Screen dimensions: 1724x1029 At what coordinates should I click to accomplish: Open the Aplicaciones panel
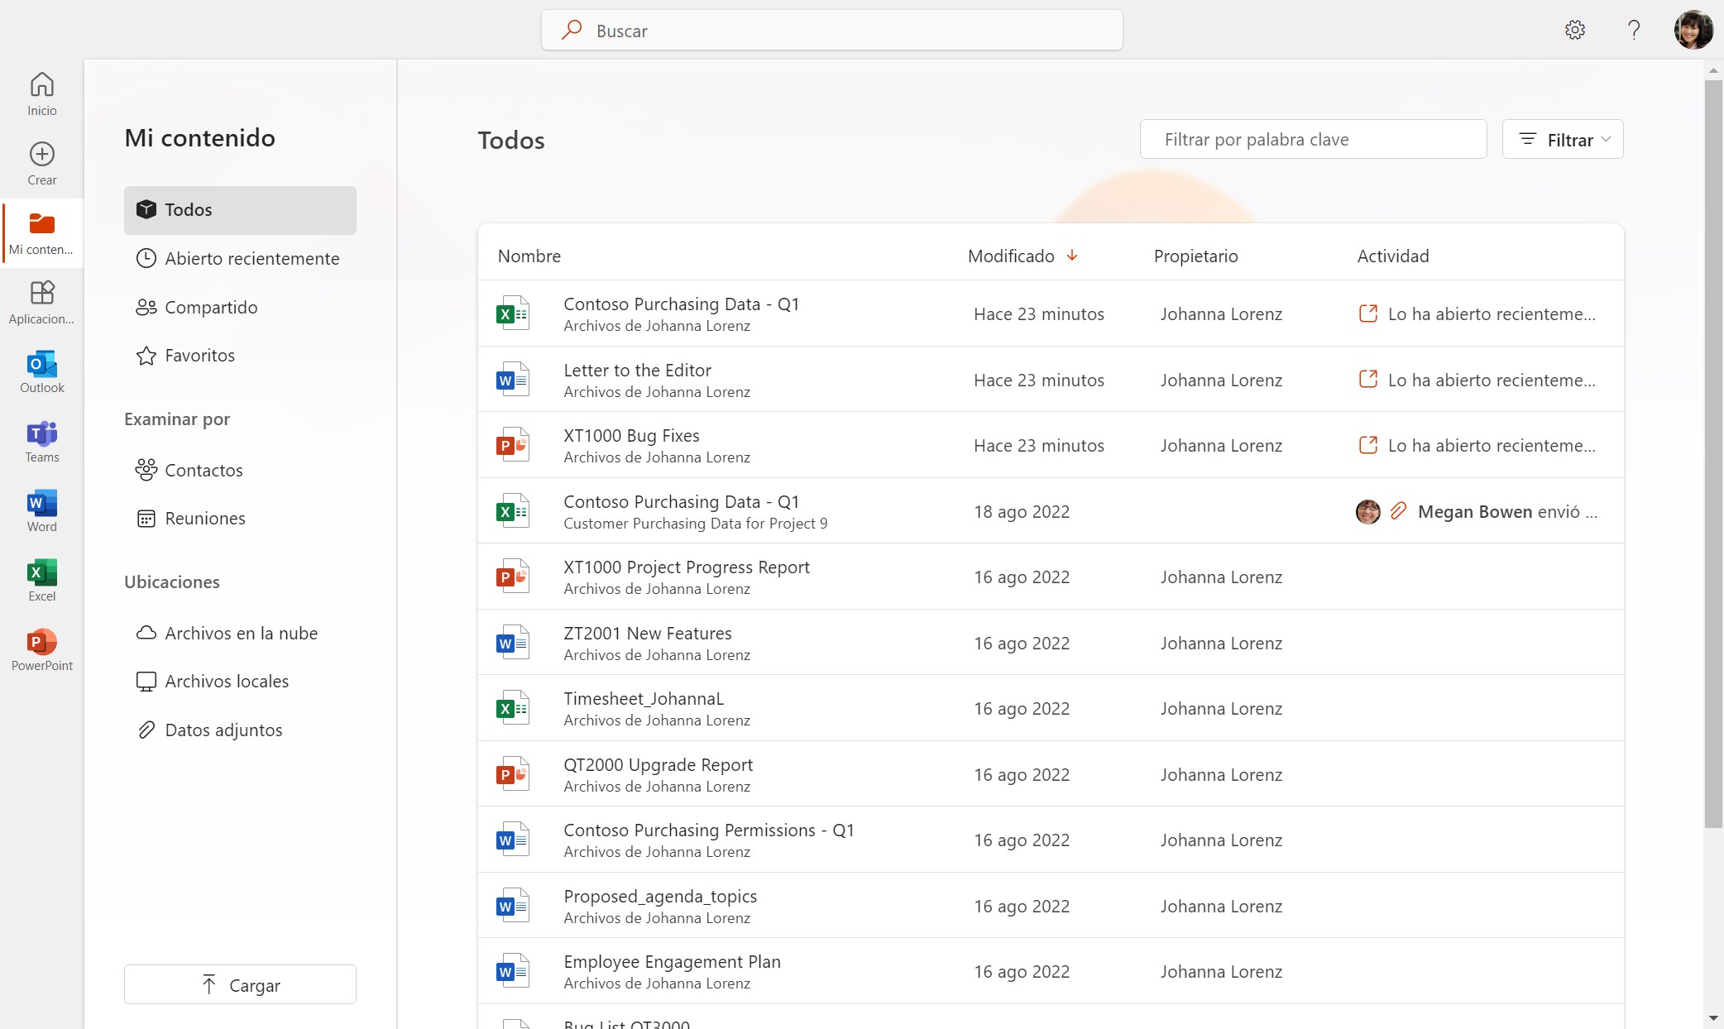point(41,302)
